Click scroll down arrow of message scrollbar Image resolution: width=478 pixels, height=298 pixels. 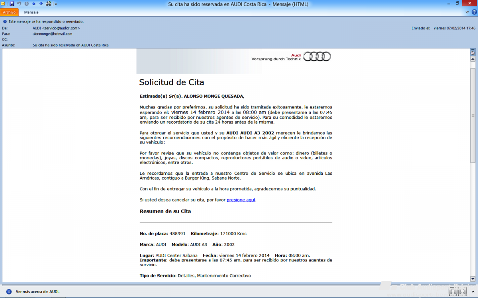pyautogui.click(x=473, y=279)
